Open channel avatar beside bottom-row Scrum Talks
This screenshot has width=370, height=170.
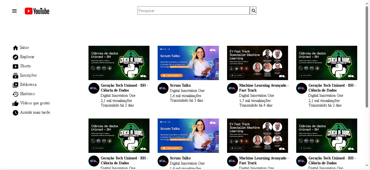[163, 161]
